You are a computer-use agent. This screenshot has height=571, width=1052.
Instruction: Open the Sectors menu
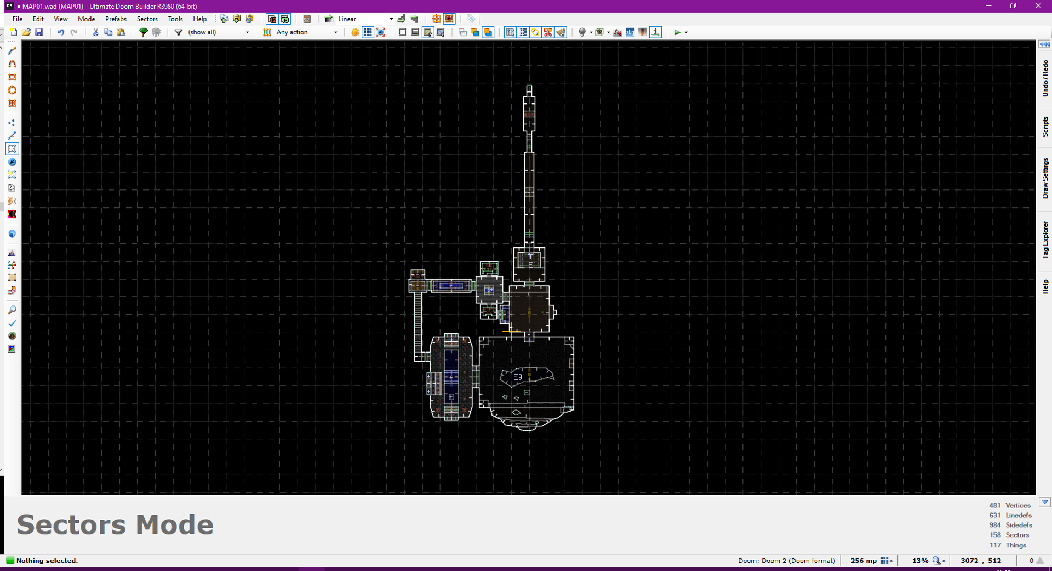(x=147, y=19)
